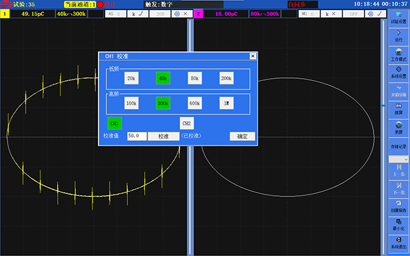
Task: Click the 当前通道 indicator in the top bar
Action: (79, 4)
